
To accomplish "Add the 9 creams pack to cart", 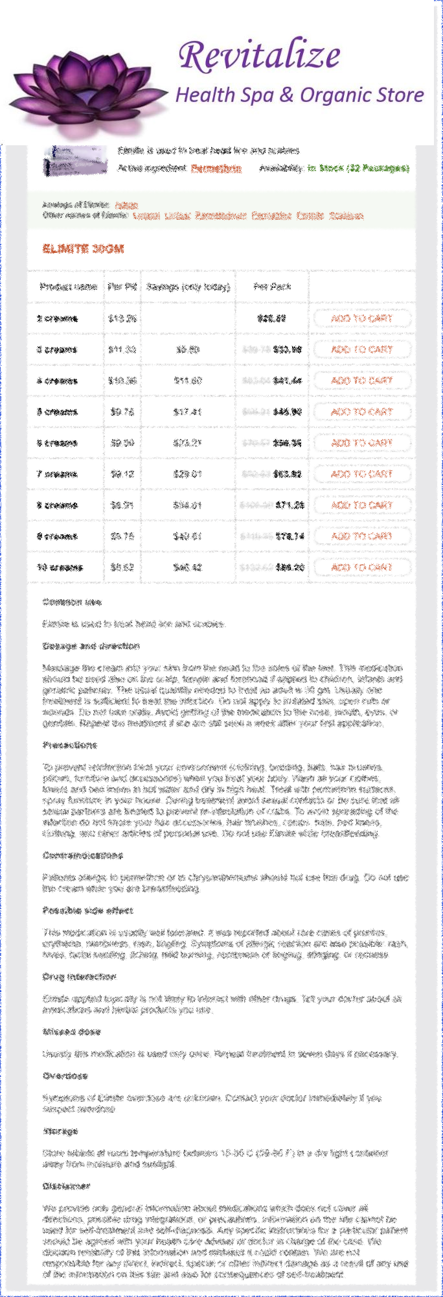I will click(x=362, y=536).
